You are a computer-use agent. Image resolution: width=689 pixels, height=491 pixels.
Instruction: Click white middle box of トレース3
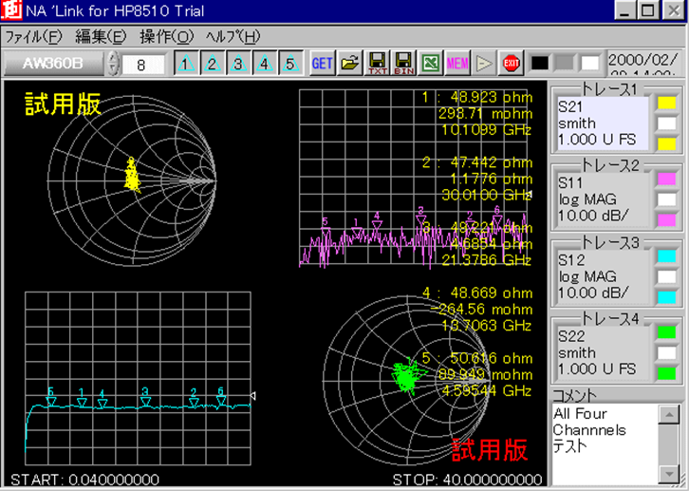click(666, 277)
